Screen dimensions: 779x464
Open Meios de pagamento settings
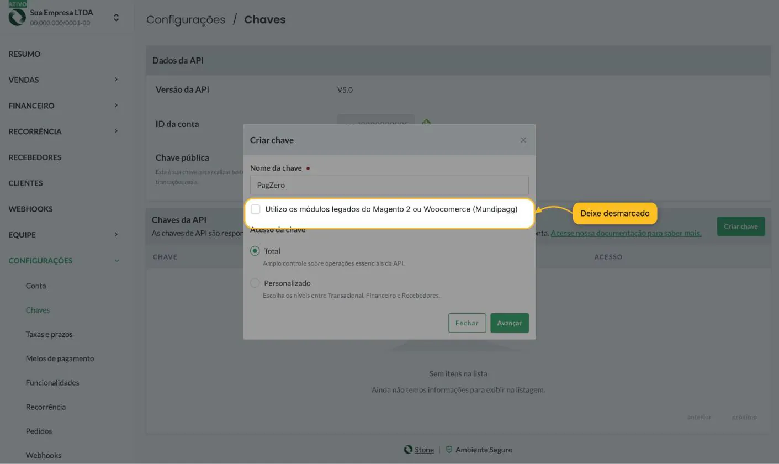(60, 358)
